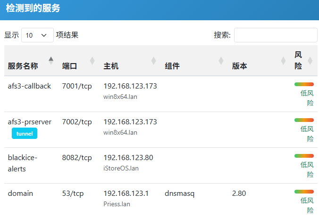The height and width of the screenshot is (218, 319).
Task: Sort table by 端口 column
Action: [x=79, y=60]
